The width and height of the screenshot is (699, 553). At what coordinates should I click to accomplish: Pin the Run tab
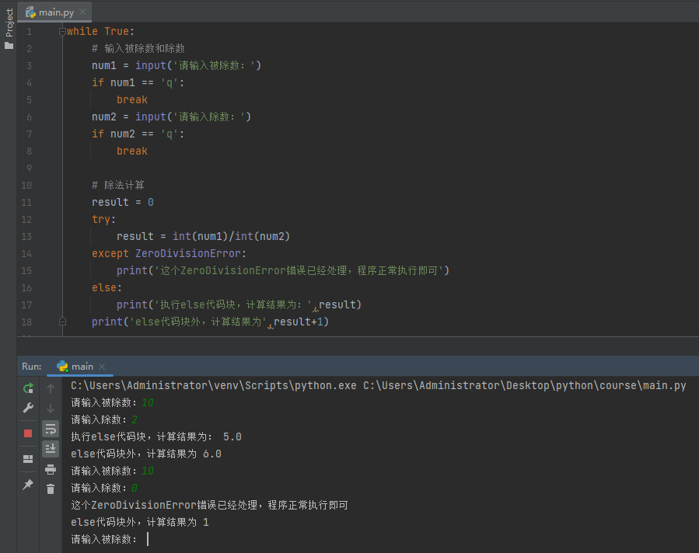[x=28, y=485]
